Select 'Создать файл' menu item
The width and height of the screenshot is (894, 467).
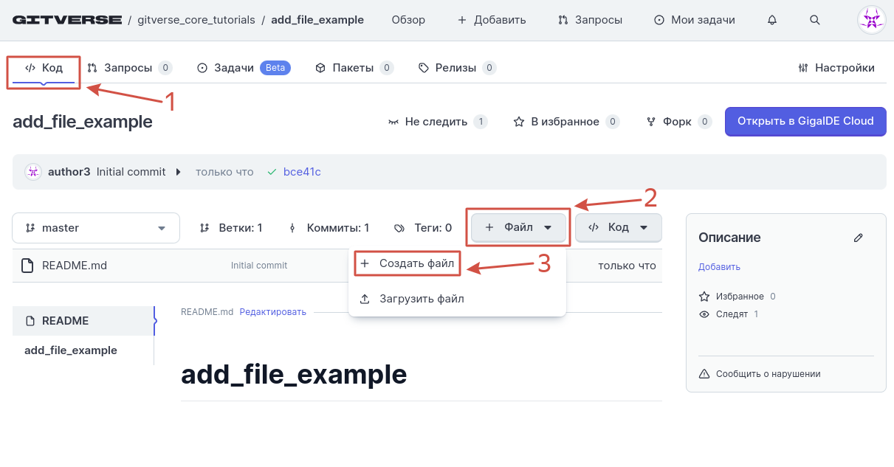point(416,263)
